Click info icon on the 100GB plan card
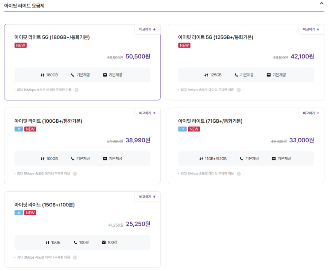This screenshot has height=271, width=329. point(75,174)
